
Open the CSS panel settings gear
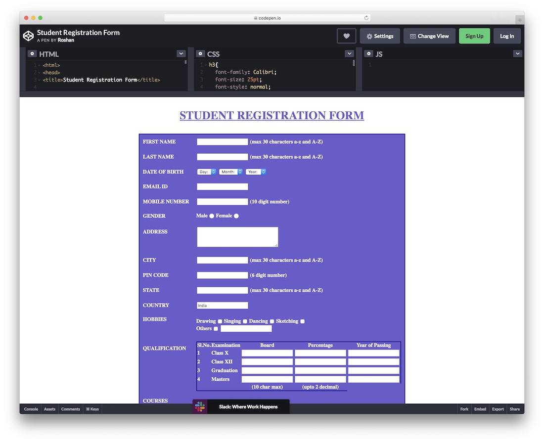(x=200, y=53)
